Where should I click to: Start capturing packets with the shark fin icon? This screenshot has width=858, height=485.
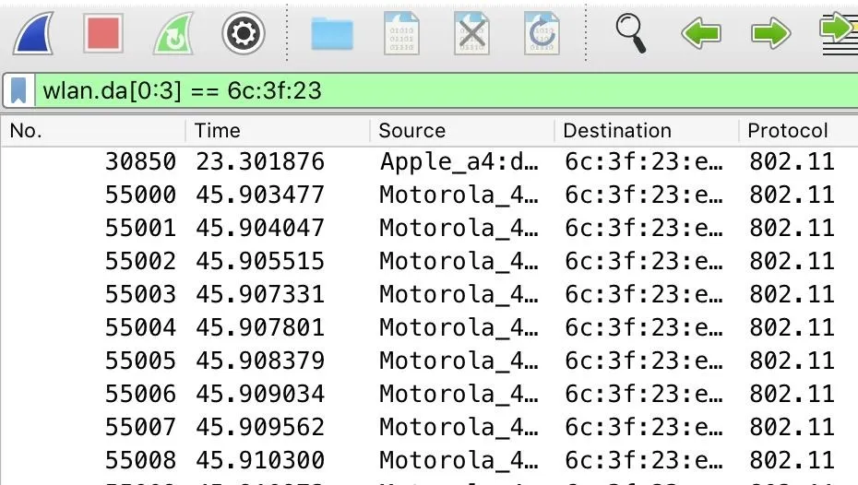34,33
